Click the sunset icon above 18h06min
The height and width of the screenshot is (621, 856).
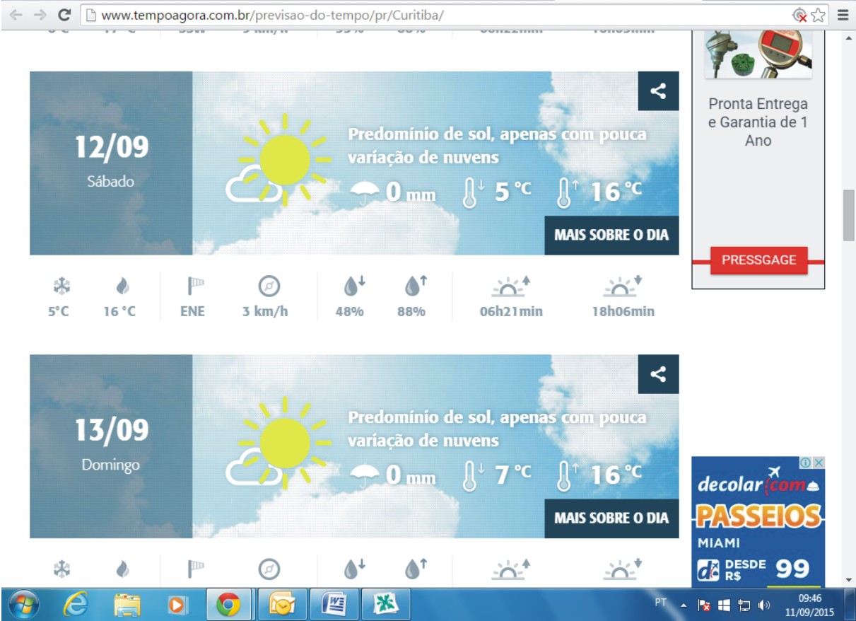point(623,286)
